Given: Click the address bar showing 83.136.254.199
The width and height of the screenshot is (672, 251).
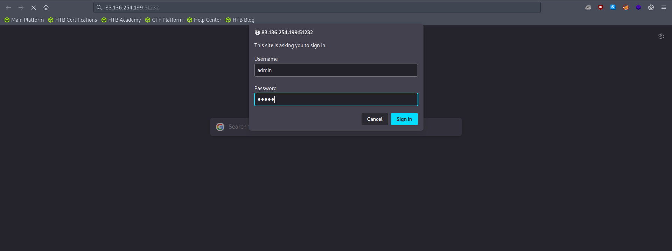Looking at the screenshot, I should click(315, 7).
